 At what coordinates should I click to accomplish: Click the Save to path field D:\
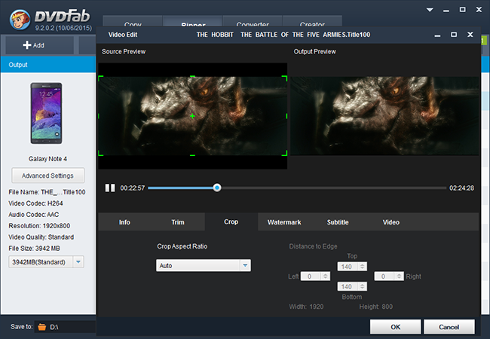65,327
